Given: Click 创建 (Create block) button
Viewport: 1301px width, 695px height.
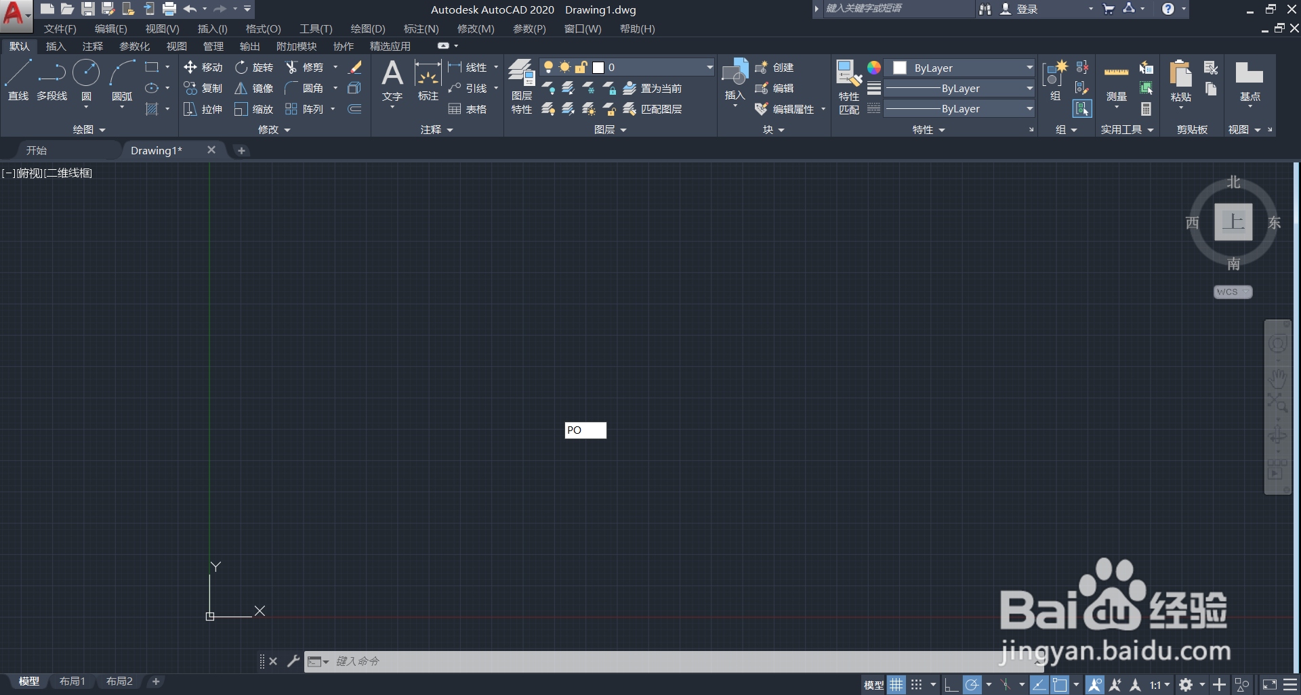Looking at the screenshot, I should 775,68.
